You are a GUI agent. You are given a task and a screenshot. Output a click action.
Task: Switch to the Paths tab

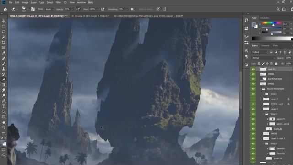click(276, 46)
